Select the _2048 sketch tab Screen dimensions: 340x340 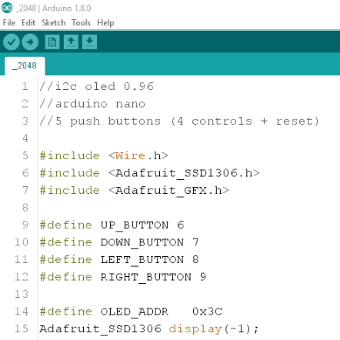click(x=25, y=66)
